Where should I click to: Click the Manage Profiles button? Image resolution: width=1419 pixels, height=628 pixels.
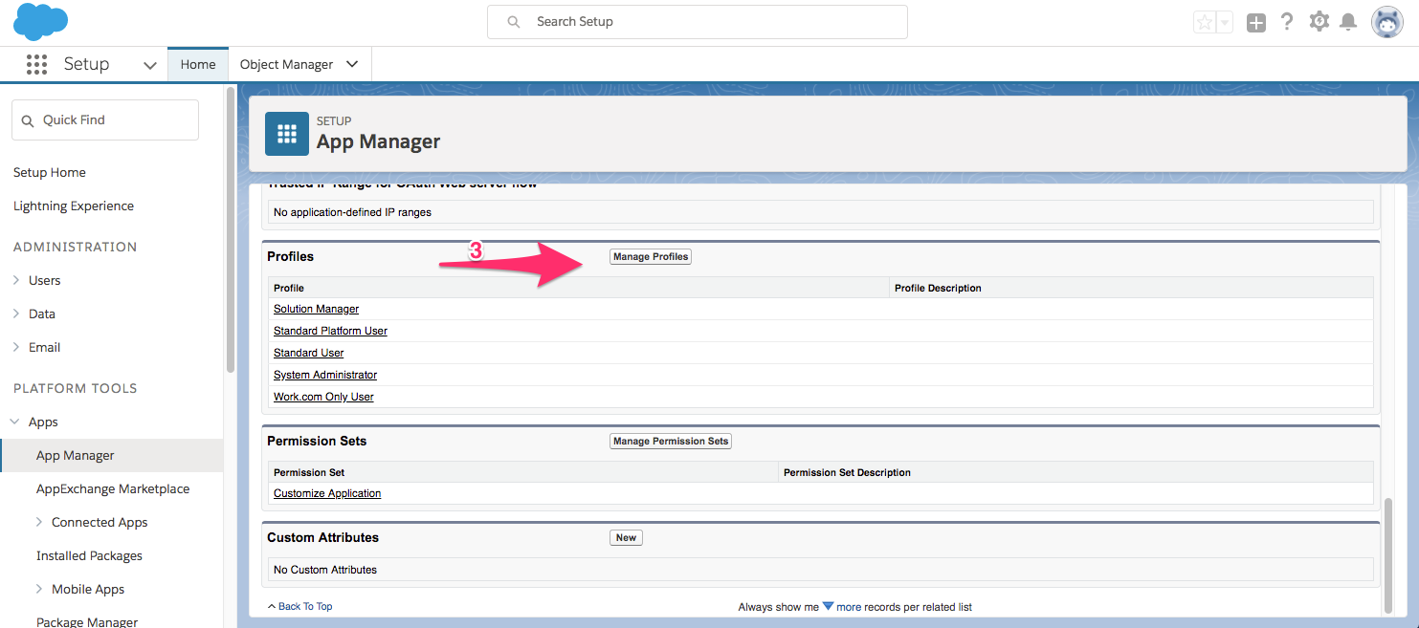point(651,256)
